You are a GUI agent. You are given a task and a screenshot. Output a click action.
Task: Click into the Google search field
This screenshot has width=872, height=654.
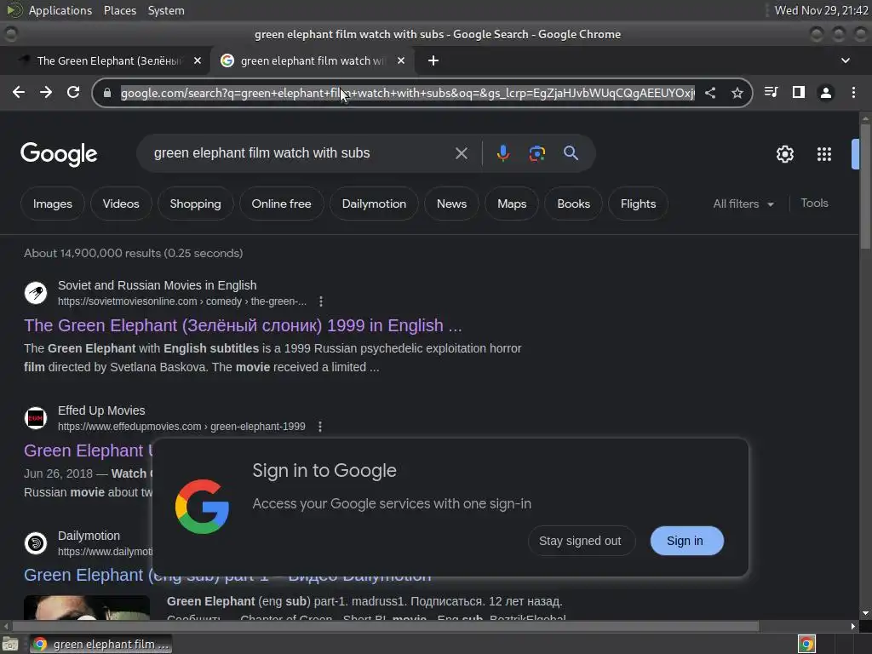tap(301, 153)
